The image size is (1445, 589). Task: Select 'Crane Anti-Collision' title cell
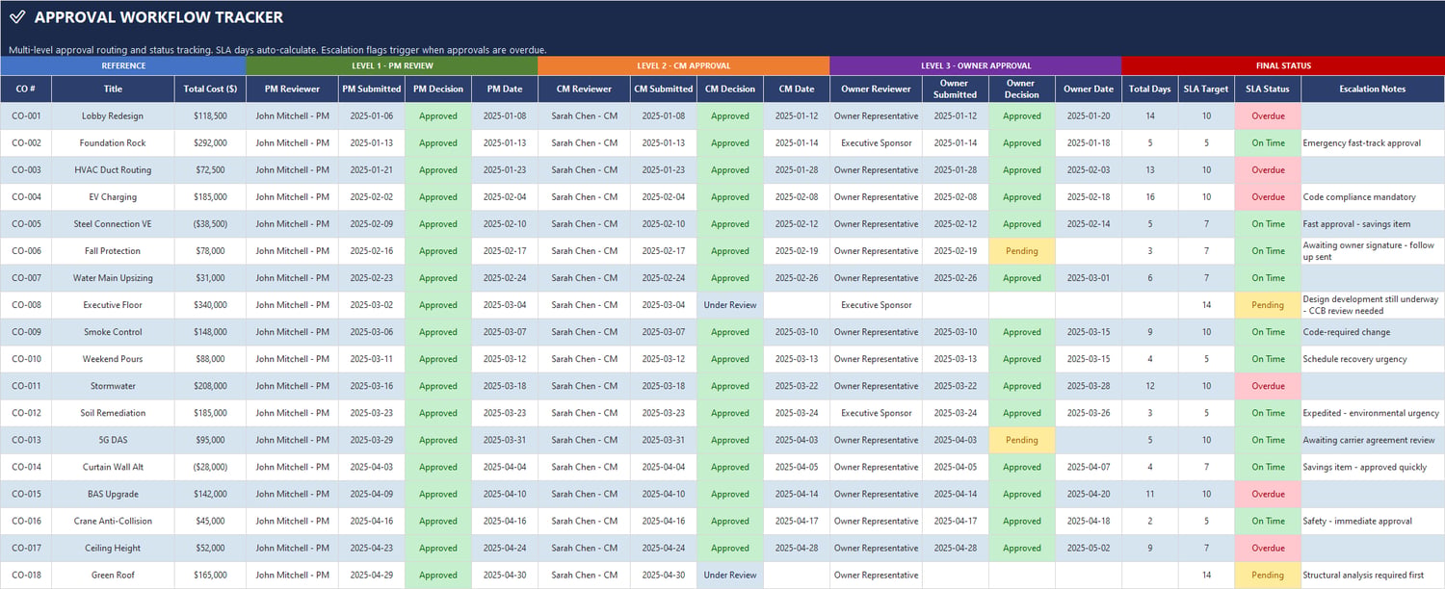pos(114,520)
